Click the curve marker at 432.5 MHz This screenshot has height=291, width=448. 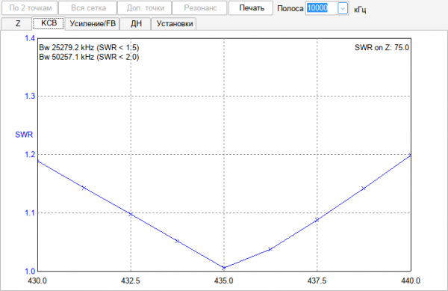[131, 214]
